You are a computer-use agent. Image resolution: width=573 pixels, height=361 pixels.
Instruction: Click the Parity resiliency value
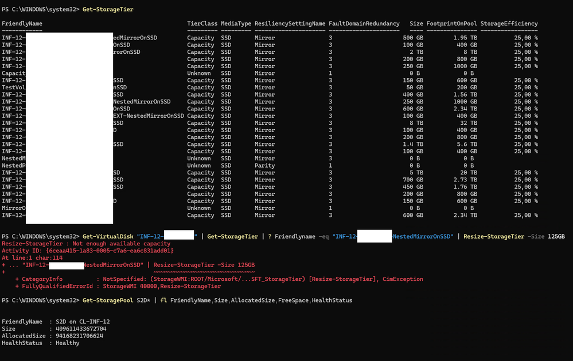pos(264,165)
